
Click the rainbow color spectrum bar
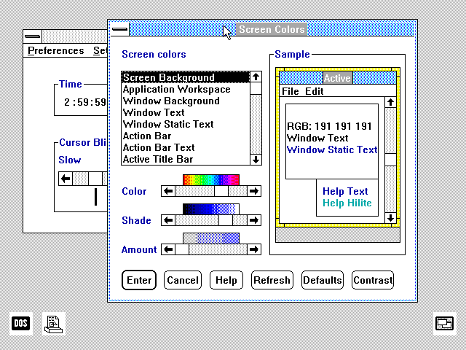point(211,180)
